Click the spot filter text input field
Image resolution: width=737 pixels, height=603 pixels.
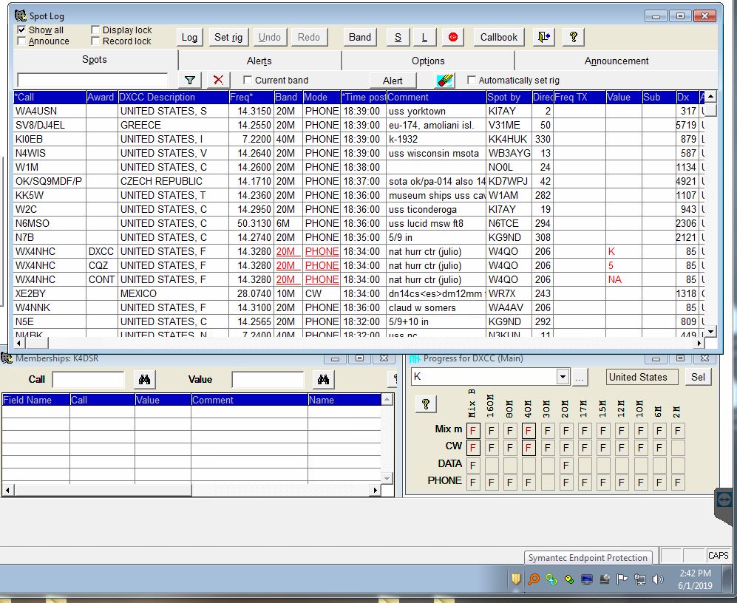[x=92, y=80]
